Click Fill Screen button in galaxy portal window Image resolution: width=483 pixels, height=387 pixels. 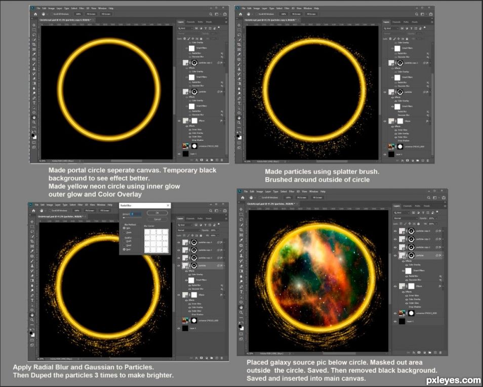(317, 198)
